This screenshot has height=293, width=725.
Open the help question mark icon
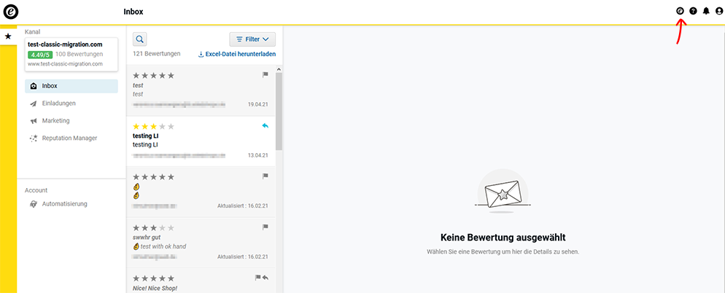click(x=693, y=11)
